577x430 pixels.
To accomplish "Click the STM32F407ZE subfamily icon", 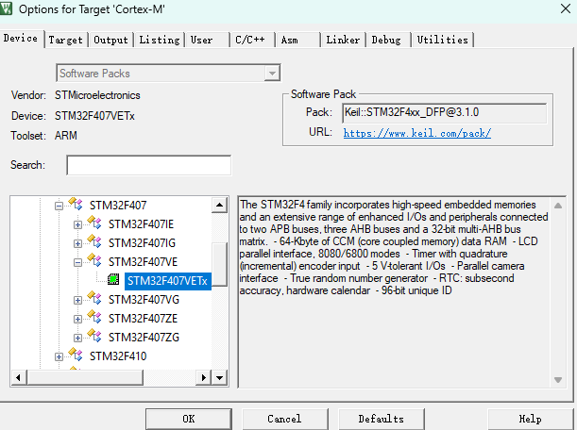I will click(94, 317).
